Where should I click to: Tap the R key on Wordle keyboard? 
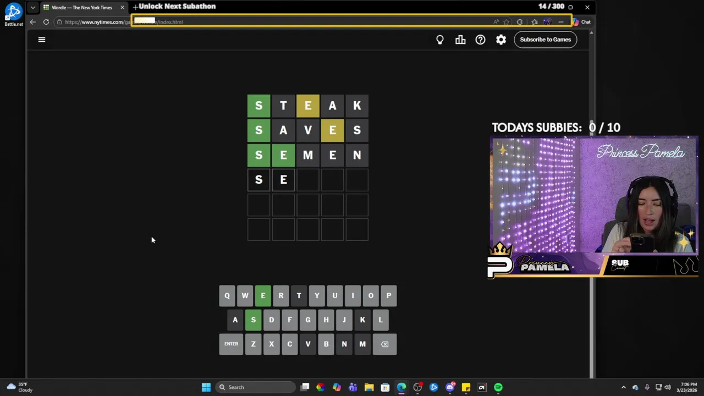pos(281,296)
